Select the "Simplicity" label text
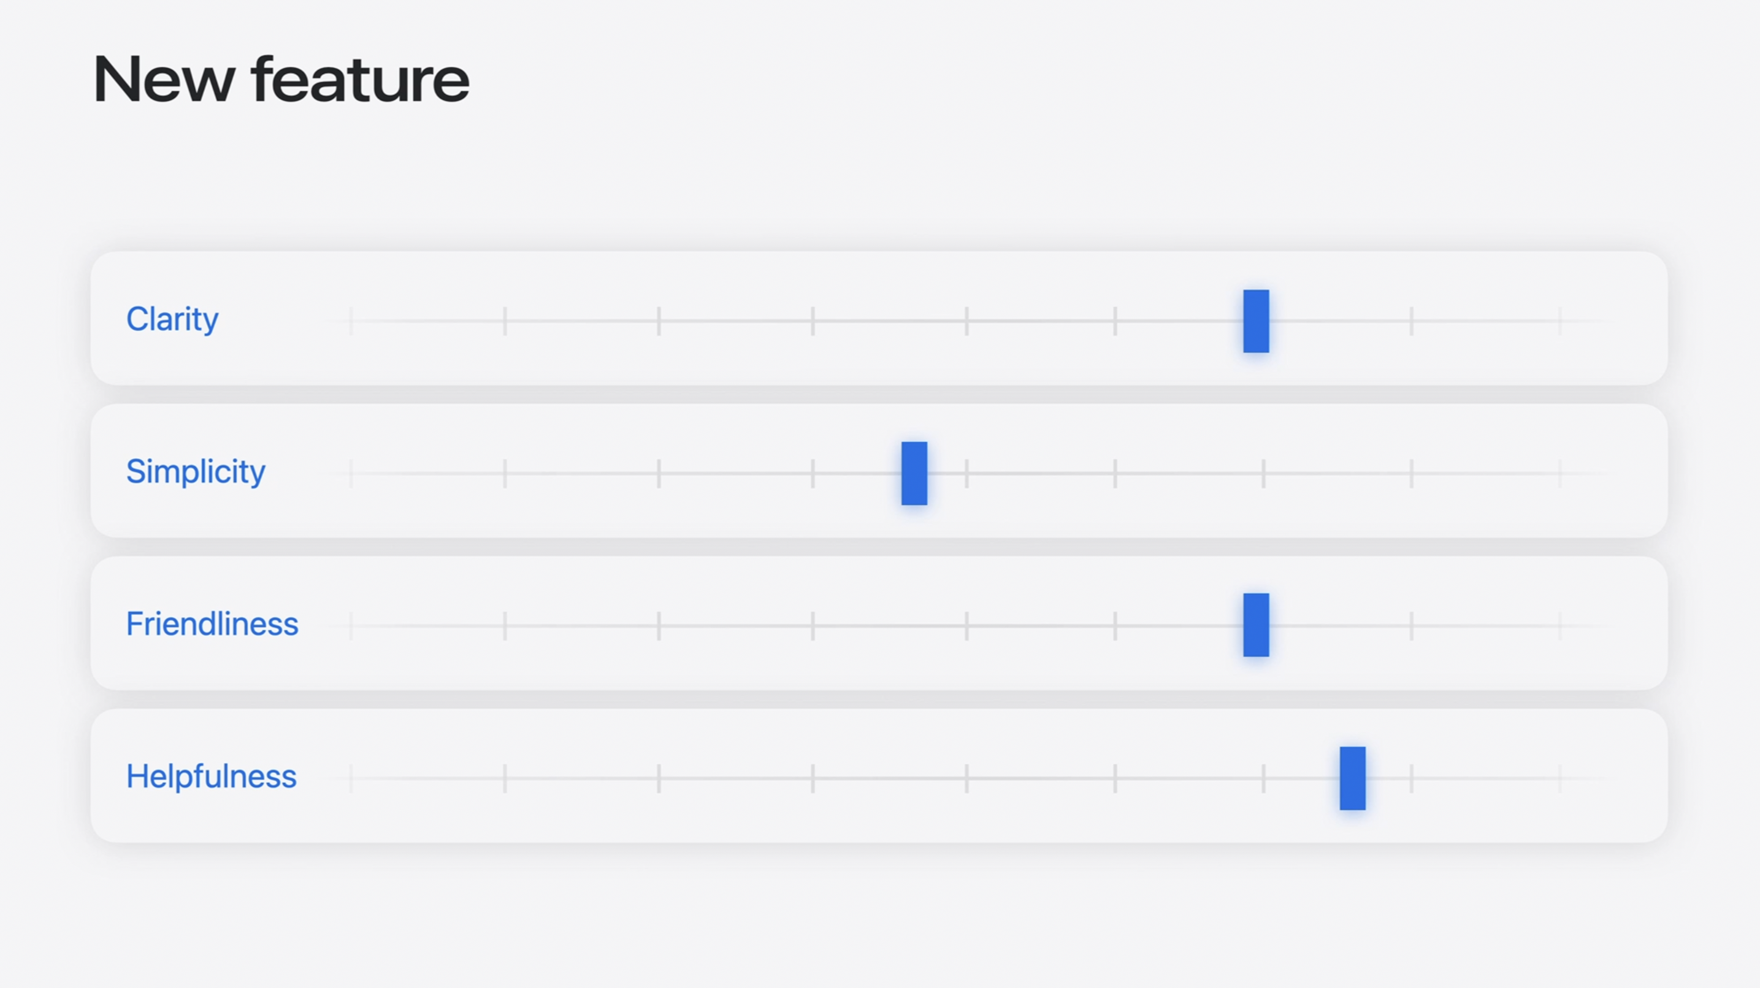The height and width of the screenshot is (988, 1760). pyautogui.click(x=196, y=471)
